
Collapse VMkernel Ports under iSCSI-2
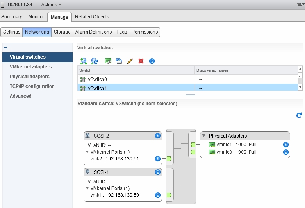87,152
